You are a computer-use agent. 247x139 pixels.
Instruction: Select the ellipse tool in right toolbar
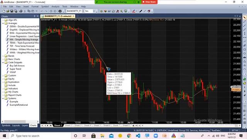[244, 53]
